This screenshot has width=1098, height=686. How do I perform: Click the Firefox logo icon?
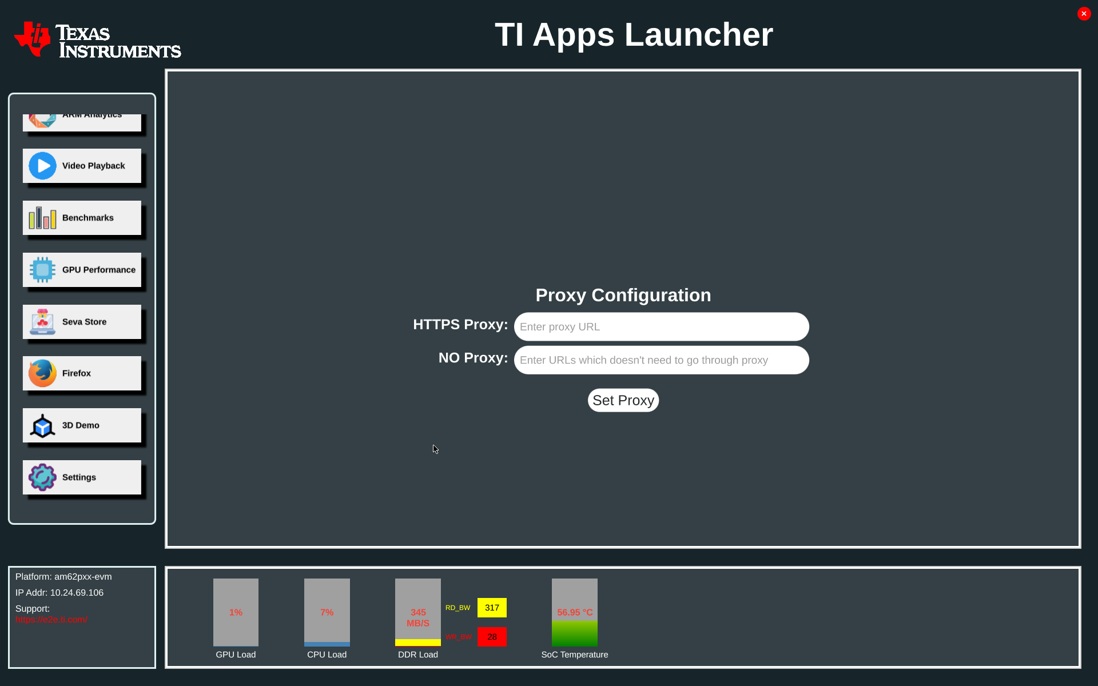(x=42, y=373)
